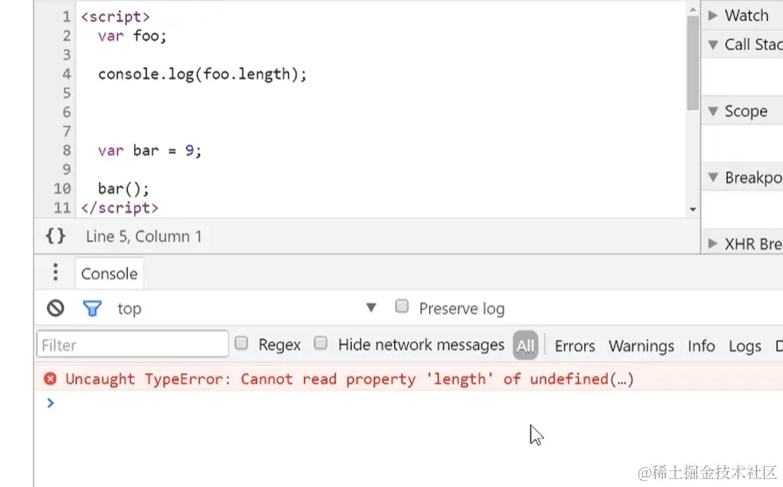Expand the Watch section
Screen dimensions: 783x487
[713, 16]
